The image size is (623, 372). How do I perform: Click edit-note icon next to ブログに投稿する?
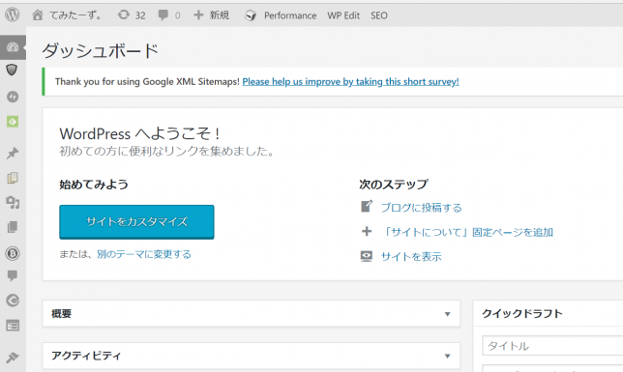pos(367,207)
